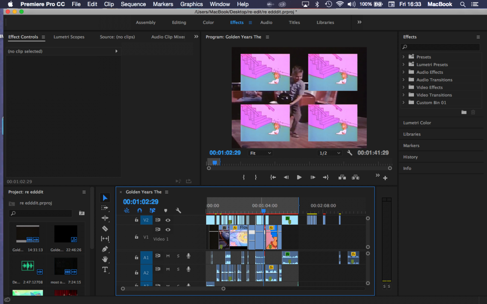Select the Track Select Forward tool
This screenshot has height=304, width=487.
pyautogui.click(x=105, y=208)
